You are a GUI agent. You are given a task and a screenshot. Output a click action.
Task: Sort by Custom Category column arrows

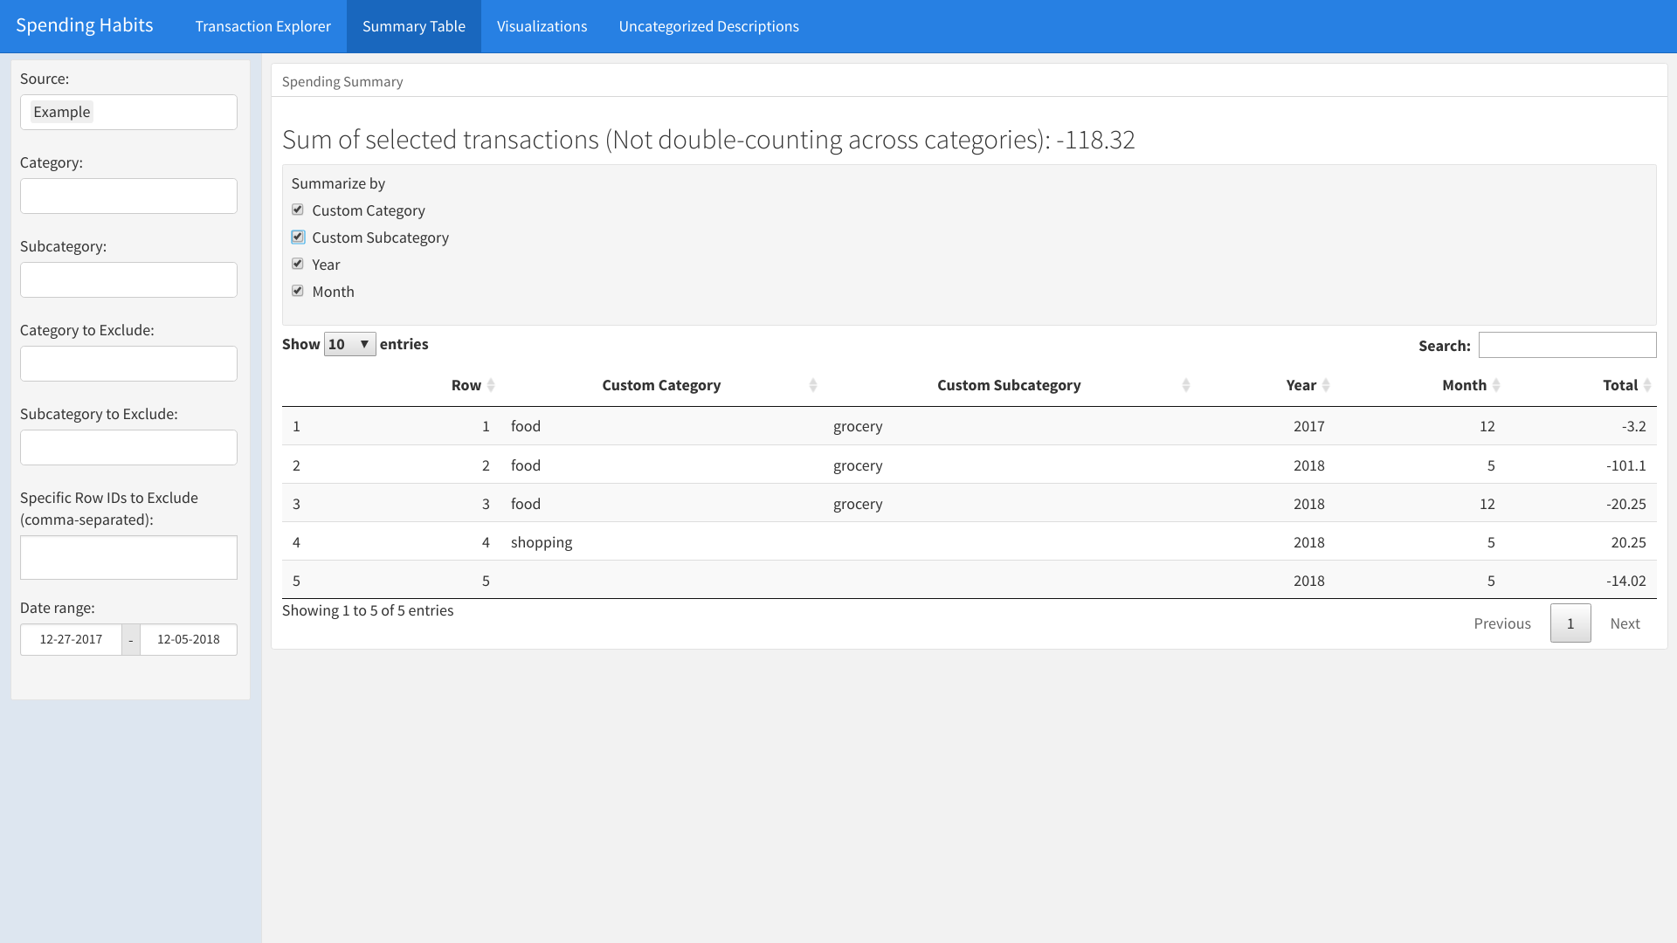(x=813, y=385)
